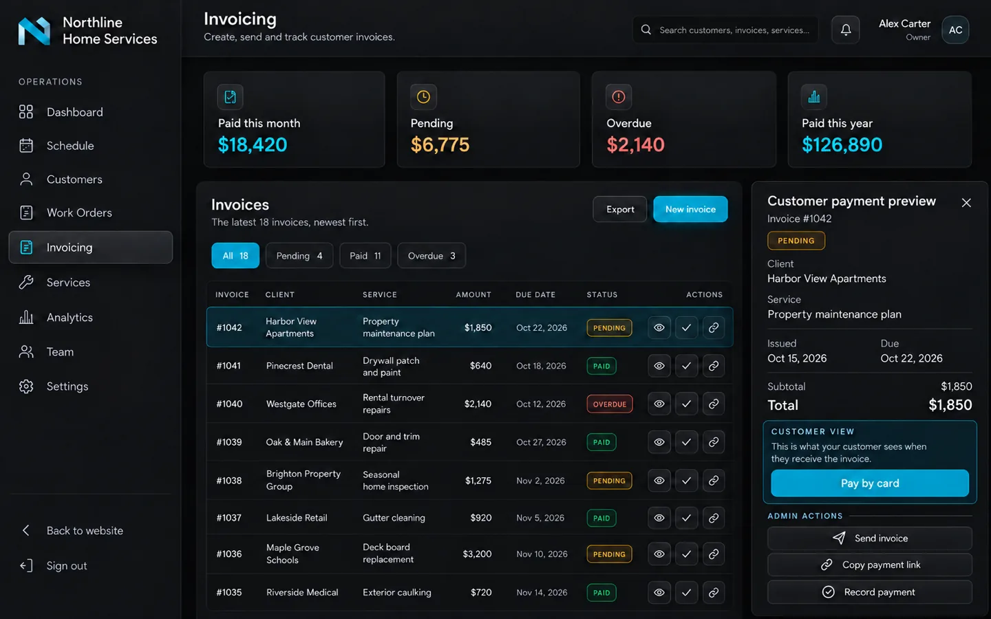This screenshot has width=991, height=619.
Task: Preview invoice #1039 with eye icon
Action: click(x=659, y=442)
